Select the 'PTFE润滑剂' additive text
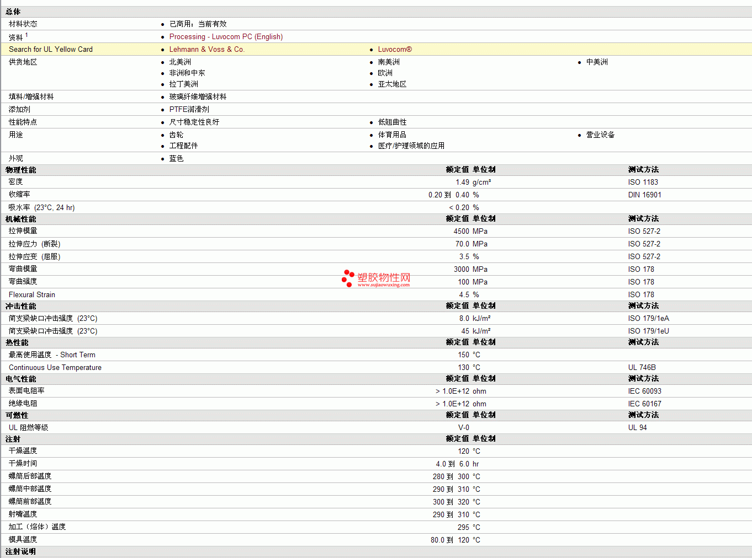Image resolution: width=752 pixels, height=558 pixels. [189, 109]
